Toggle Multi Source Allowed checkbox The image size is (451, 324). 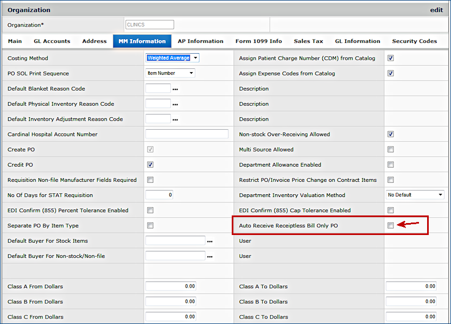(390, 150)
